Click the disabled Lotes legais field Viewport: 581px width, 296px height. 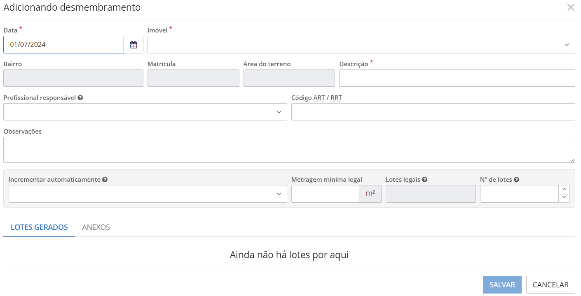click(431, 194)
